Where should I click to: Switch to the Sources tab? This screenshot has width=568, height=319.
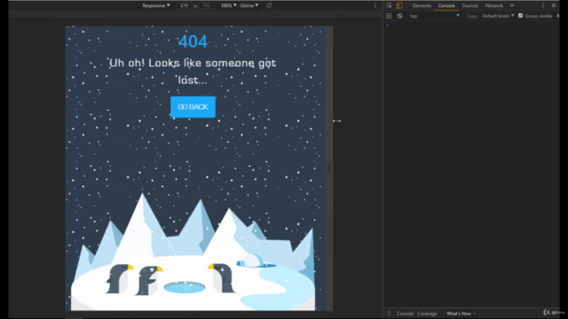pyautogui.click(x=469, y=6)
